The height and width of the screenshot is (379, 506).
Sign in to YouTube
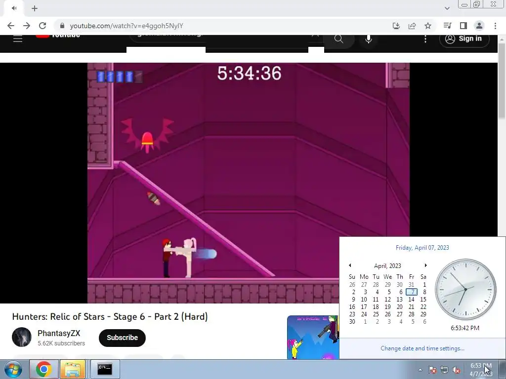pos(464,39)
